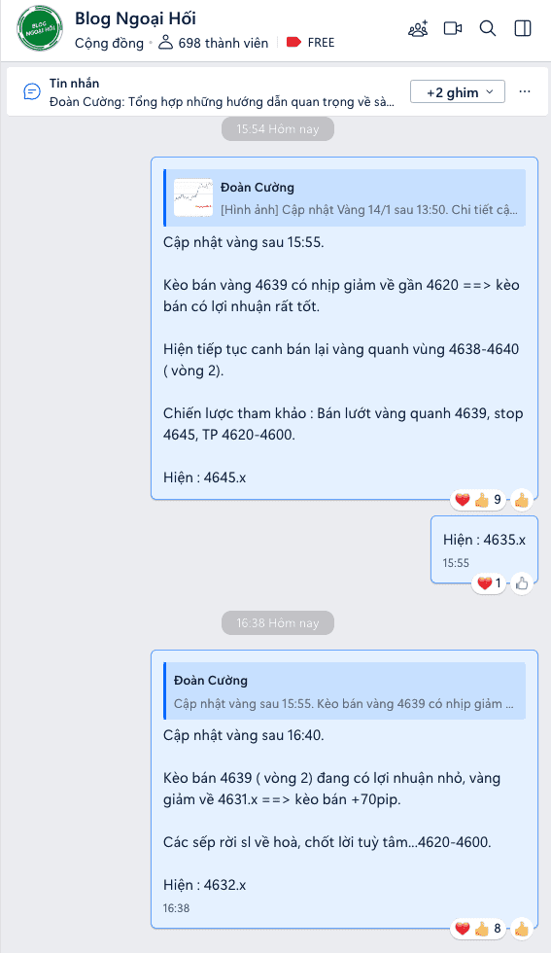Viewport: 551px width, 953px height.
Task: Toggle the conversation info sidebar panel
Action: point(523,28)
